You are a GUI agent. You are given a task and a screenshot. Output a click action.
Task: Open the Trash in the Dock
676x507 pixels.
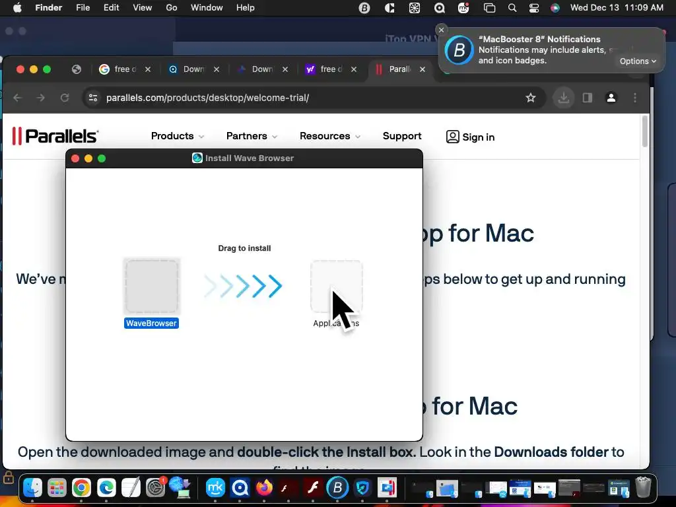(643, 487)
